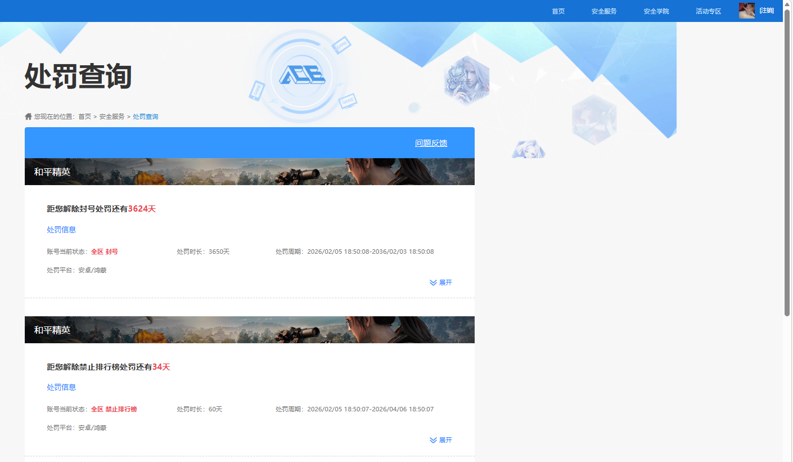This screenshot has height=462, width=793.
Task: Expand the first 和平精英 penalty details via 展开
Action: 445,282
